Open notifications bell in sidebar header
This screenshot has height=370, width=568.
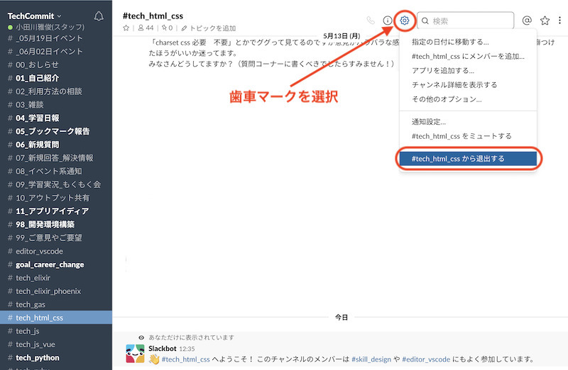coord(99,16)
